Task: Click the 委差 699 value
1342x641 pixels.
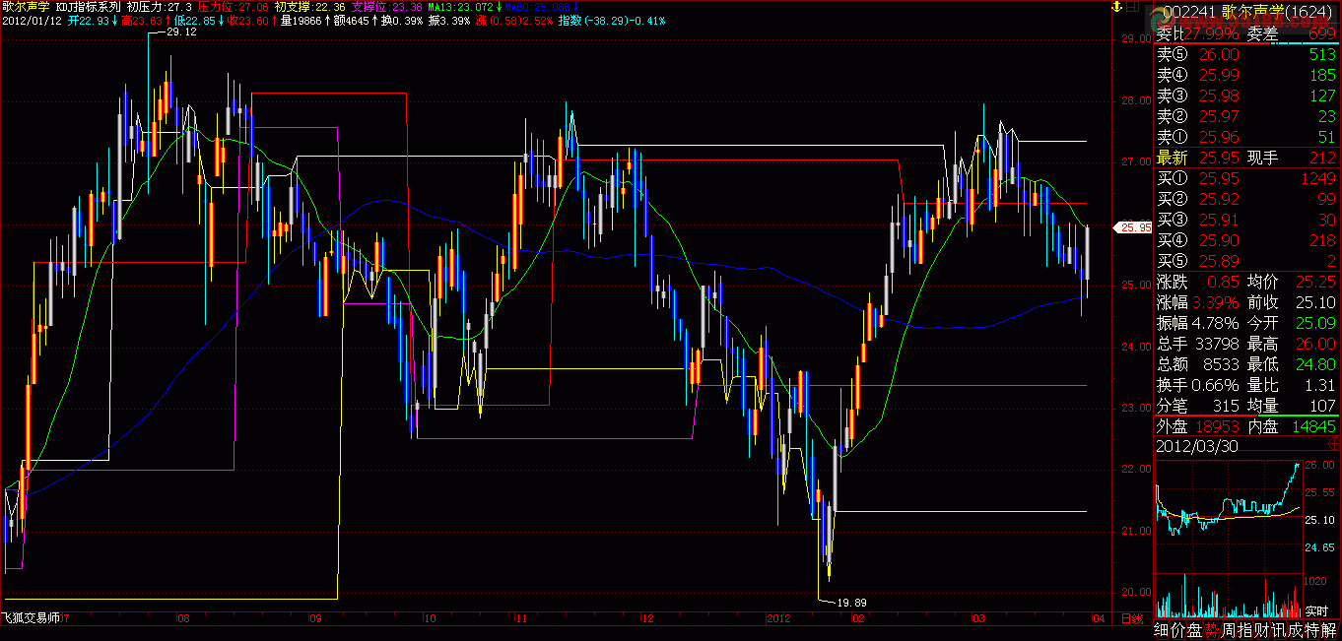Action: [1322, 33]
